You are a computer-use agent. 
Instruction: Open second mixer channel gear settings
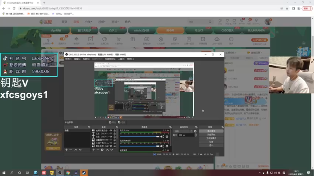(167, 146)
